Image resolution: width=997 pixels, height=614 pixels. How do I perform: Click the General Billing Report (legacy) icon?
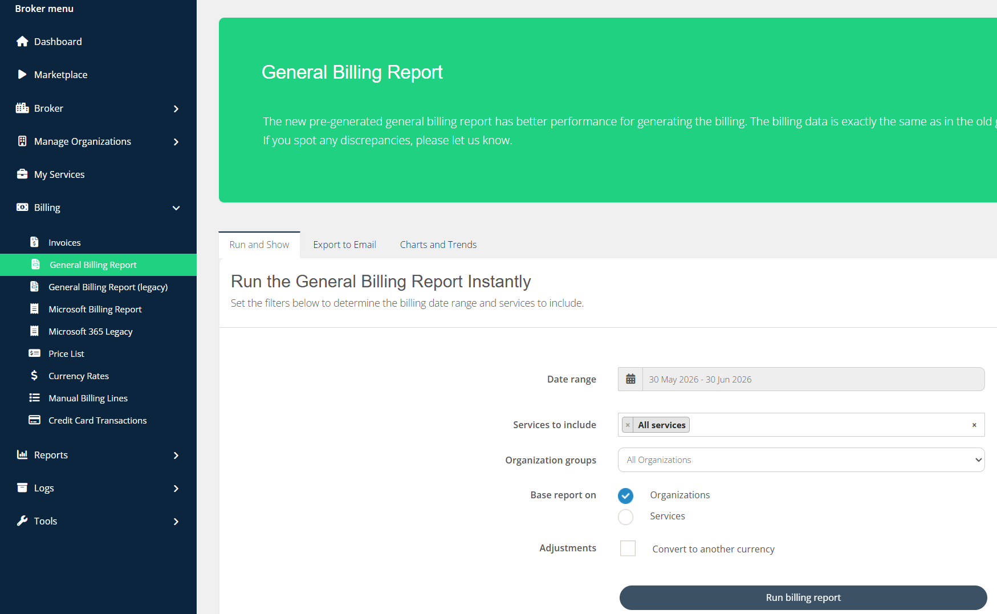pyautogui.click(x=34, y=287)
